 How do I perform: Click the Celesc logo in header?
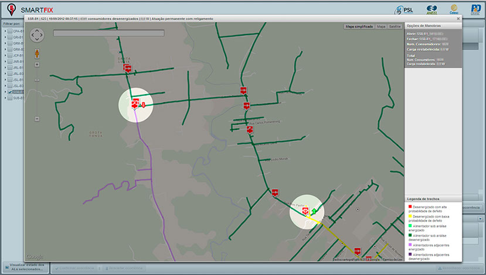tap(454, 10)
